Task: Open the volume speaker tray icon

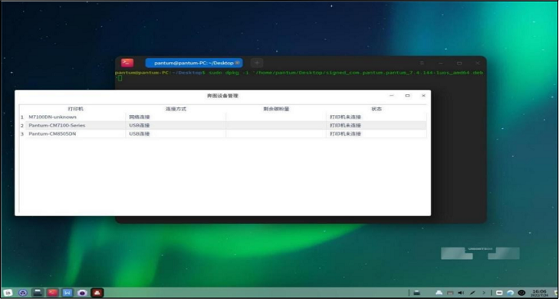Action: [x=461, y=292]
